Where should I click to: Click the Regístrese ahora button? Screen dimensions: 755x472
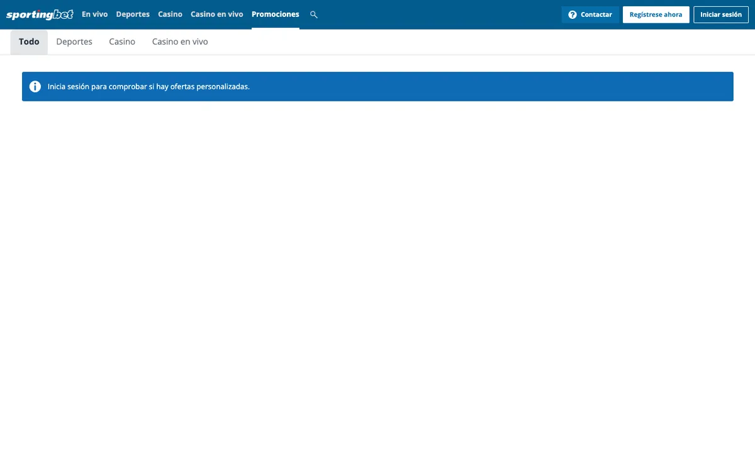656,14
